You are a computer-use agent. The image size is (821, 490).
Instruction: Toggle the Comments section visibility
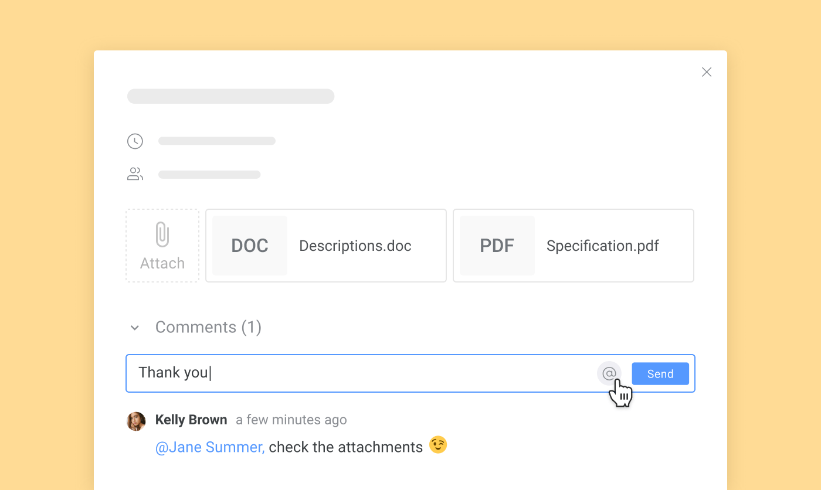click(x=135, y=328)
